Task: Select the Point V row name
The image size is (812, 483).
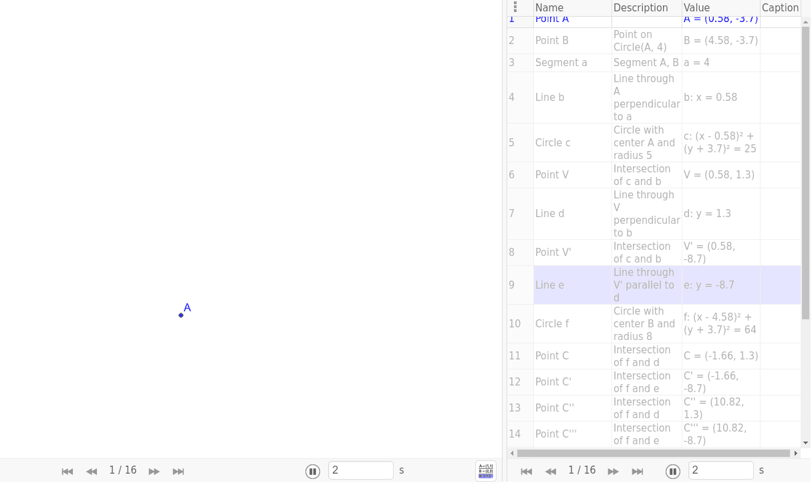Action: (x=552, y=175)
